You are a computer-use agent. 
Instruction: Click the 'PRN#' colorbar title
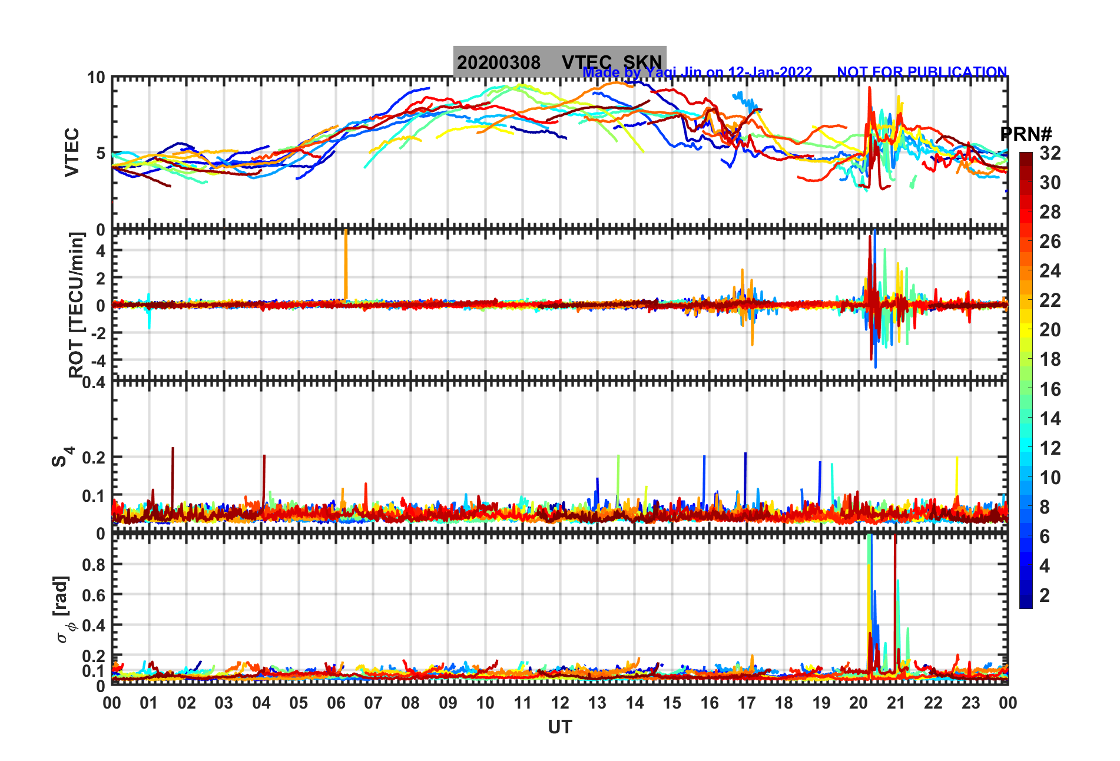pyautogui.click(x=1026, y=134)
